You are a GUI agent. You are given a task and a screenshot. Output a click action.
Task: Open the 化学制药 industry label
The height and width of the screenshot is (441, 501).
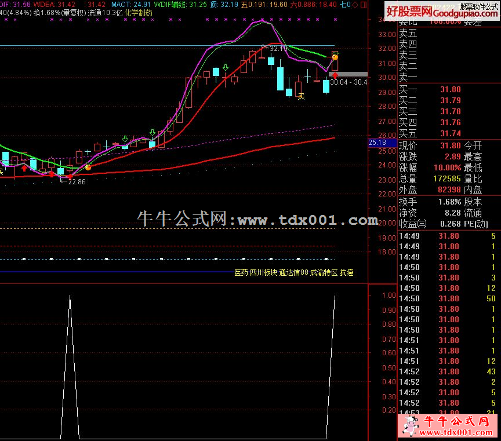pos(139,13)
